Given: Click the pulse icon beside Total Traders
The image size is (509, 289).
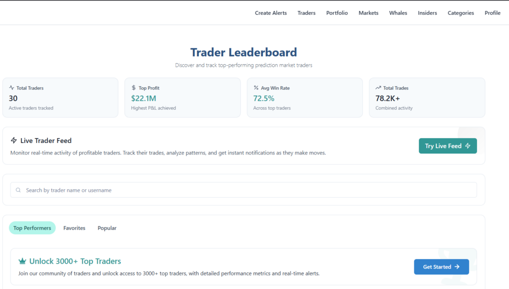Looking at the screenshot, I should coord(11,88).
